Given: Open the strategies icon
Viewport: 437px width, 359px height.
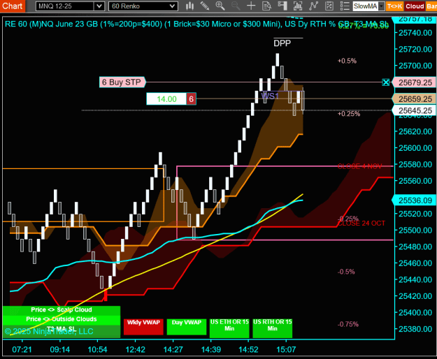Looking at the screenshot, I should coord(329,6).
